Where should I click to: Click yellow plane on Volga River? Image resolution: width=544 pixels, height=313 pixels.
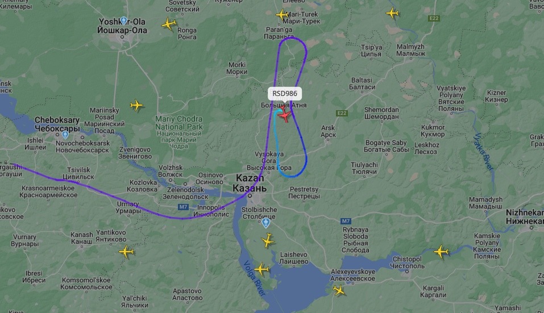click(x=261, y=269)
